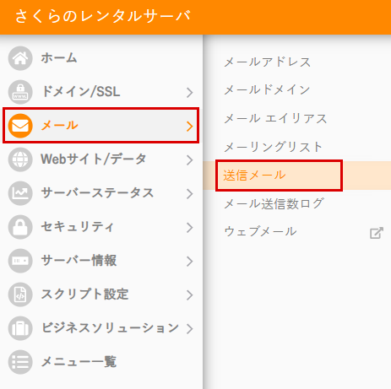The height and width of the screenshot is (389, 391).
Task: Open サーバーステータス menu label
Action: coord(97,193)
